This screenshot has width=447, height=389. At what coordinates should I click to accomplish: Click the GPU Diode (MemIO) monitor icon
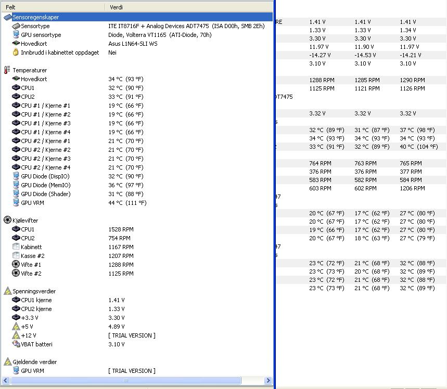16,185
